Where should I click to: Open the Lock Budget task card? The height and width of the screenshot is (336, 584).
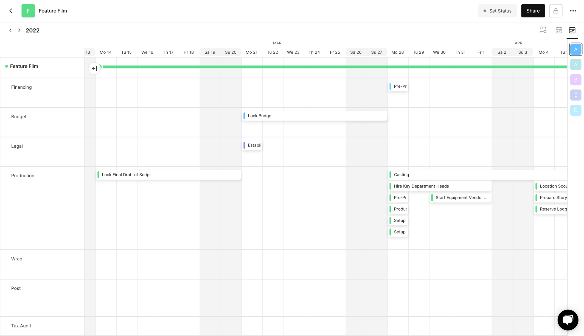(x=315, y=116)
